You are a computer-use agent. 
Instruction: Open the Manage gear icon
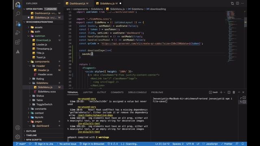[17, 137]
